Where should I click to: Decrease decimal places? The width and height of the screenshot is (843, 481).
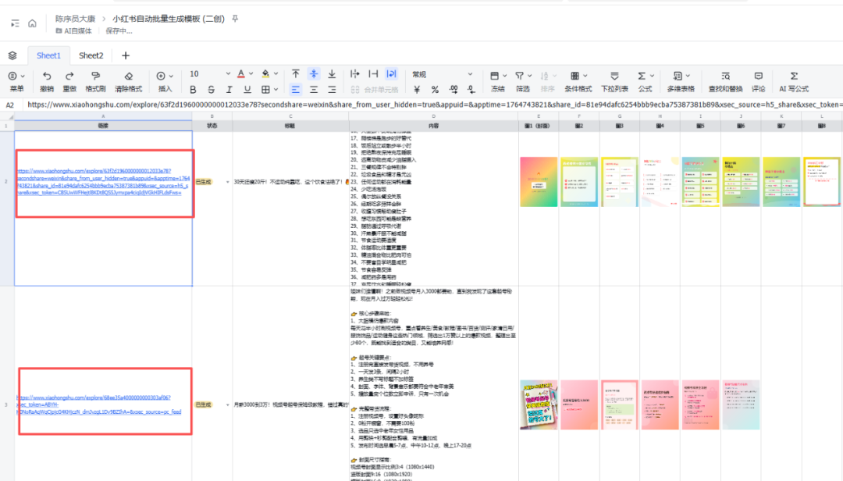tap(471, 89)
